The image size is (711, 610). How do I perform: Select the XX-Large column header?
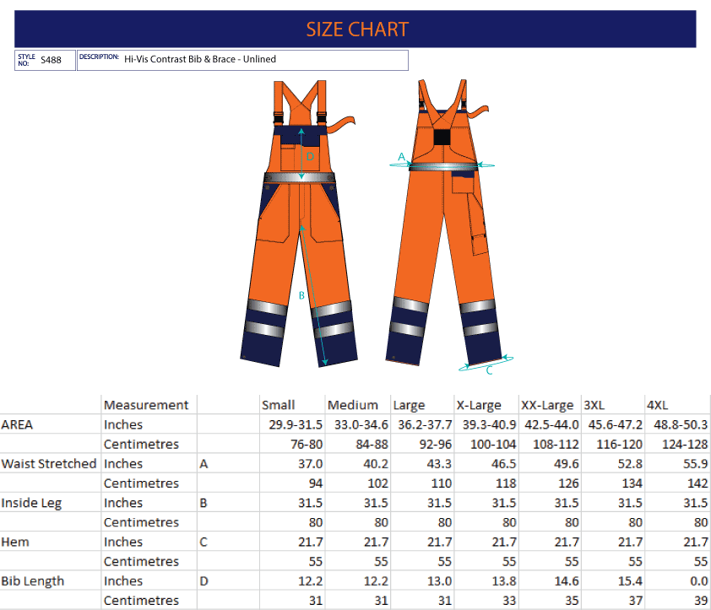tap(547, 405)
